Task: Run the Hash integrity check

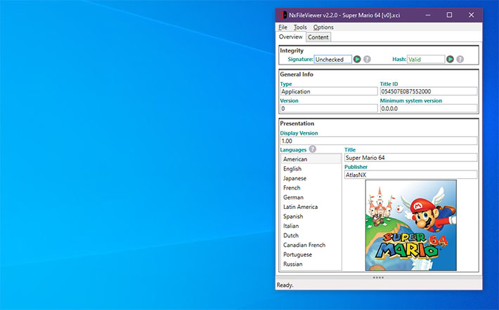Action: tap(450, 59)
